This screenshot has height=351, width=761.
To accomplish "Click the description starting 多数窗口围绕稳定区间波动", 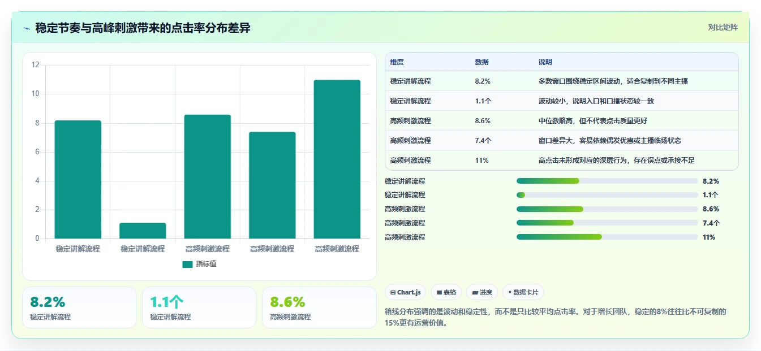I will (613, 81).
